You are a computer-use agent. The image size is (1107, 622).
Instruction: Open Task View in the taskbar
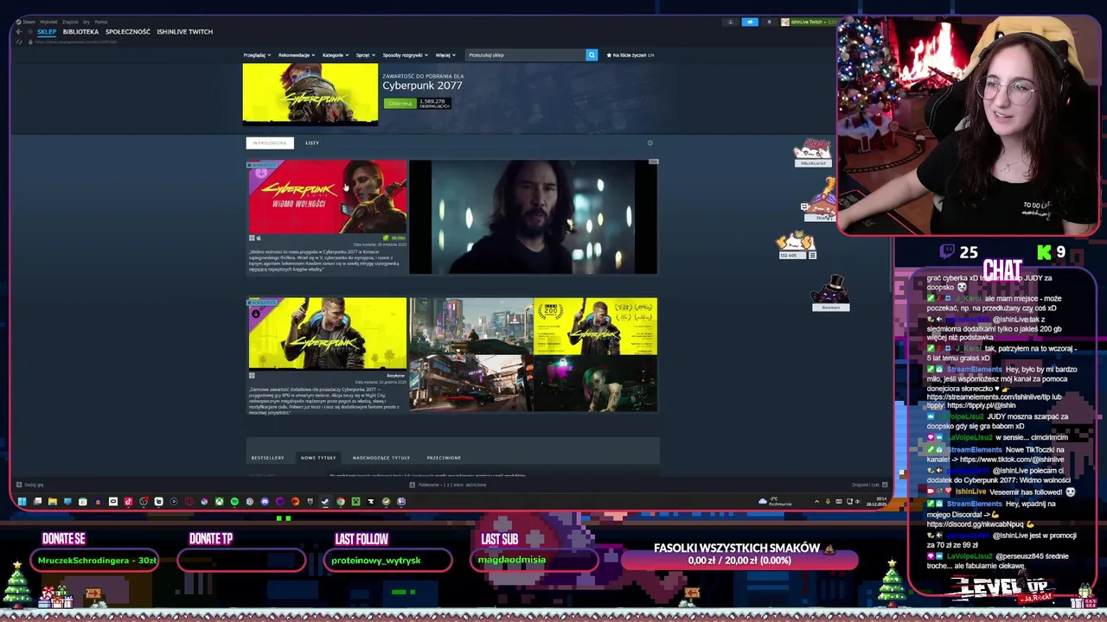pyautogui.click(x=38, y=501)
